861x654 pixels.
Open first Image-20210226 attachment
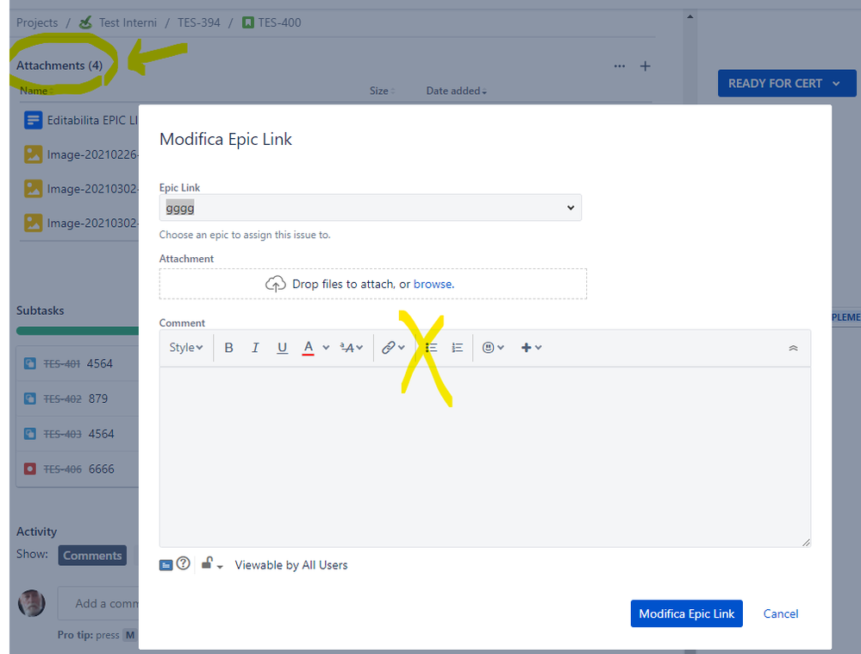click(x=92, y=154)
